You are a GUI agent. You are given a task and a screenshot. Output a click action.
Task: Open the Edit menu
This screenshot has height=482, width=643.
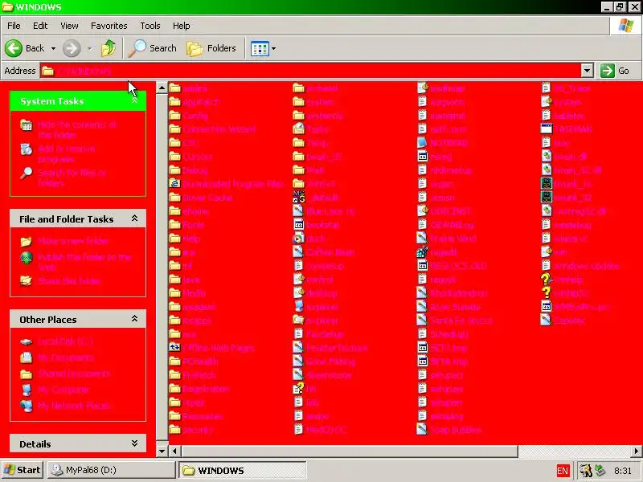click(39, 26)
